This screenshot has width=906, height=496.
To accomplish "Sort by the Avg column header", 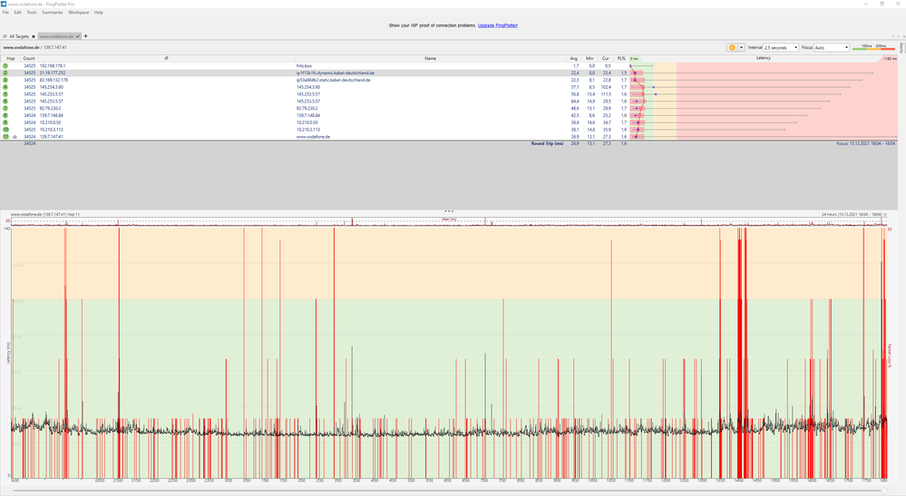I will [573, 58].
